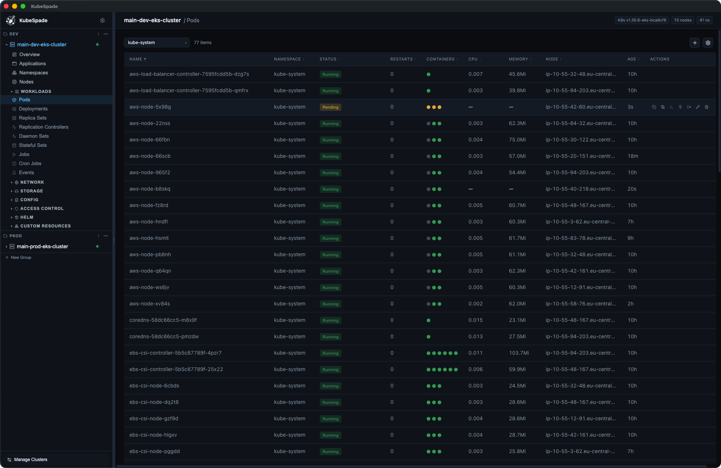This screenshot has height=468, width=721.
Task: Click the exit-arrow icon for aws-node-5x98g
Action: point(689,107)
